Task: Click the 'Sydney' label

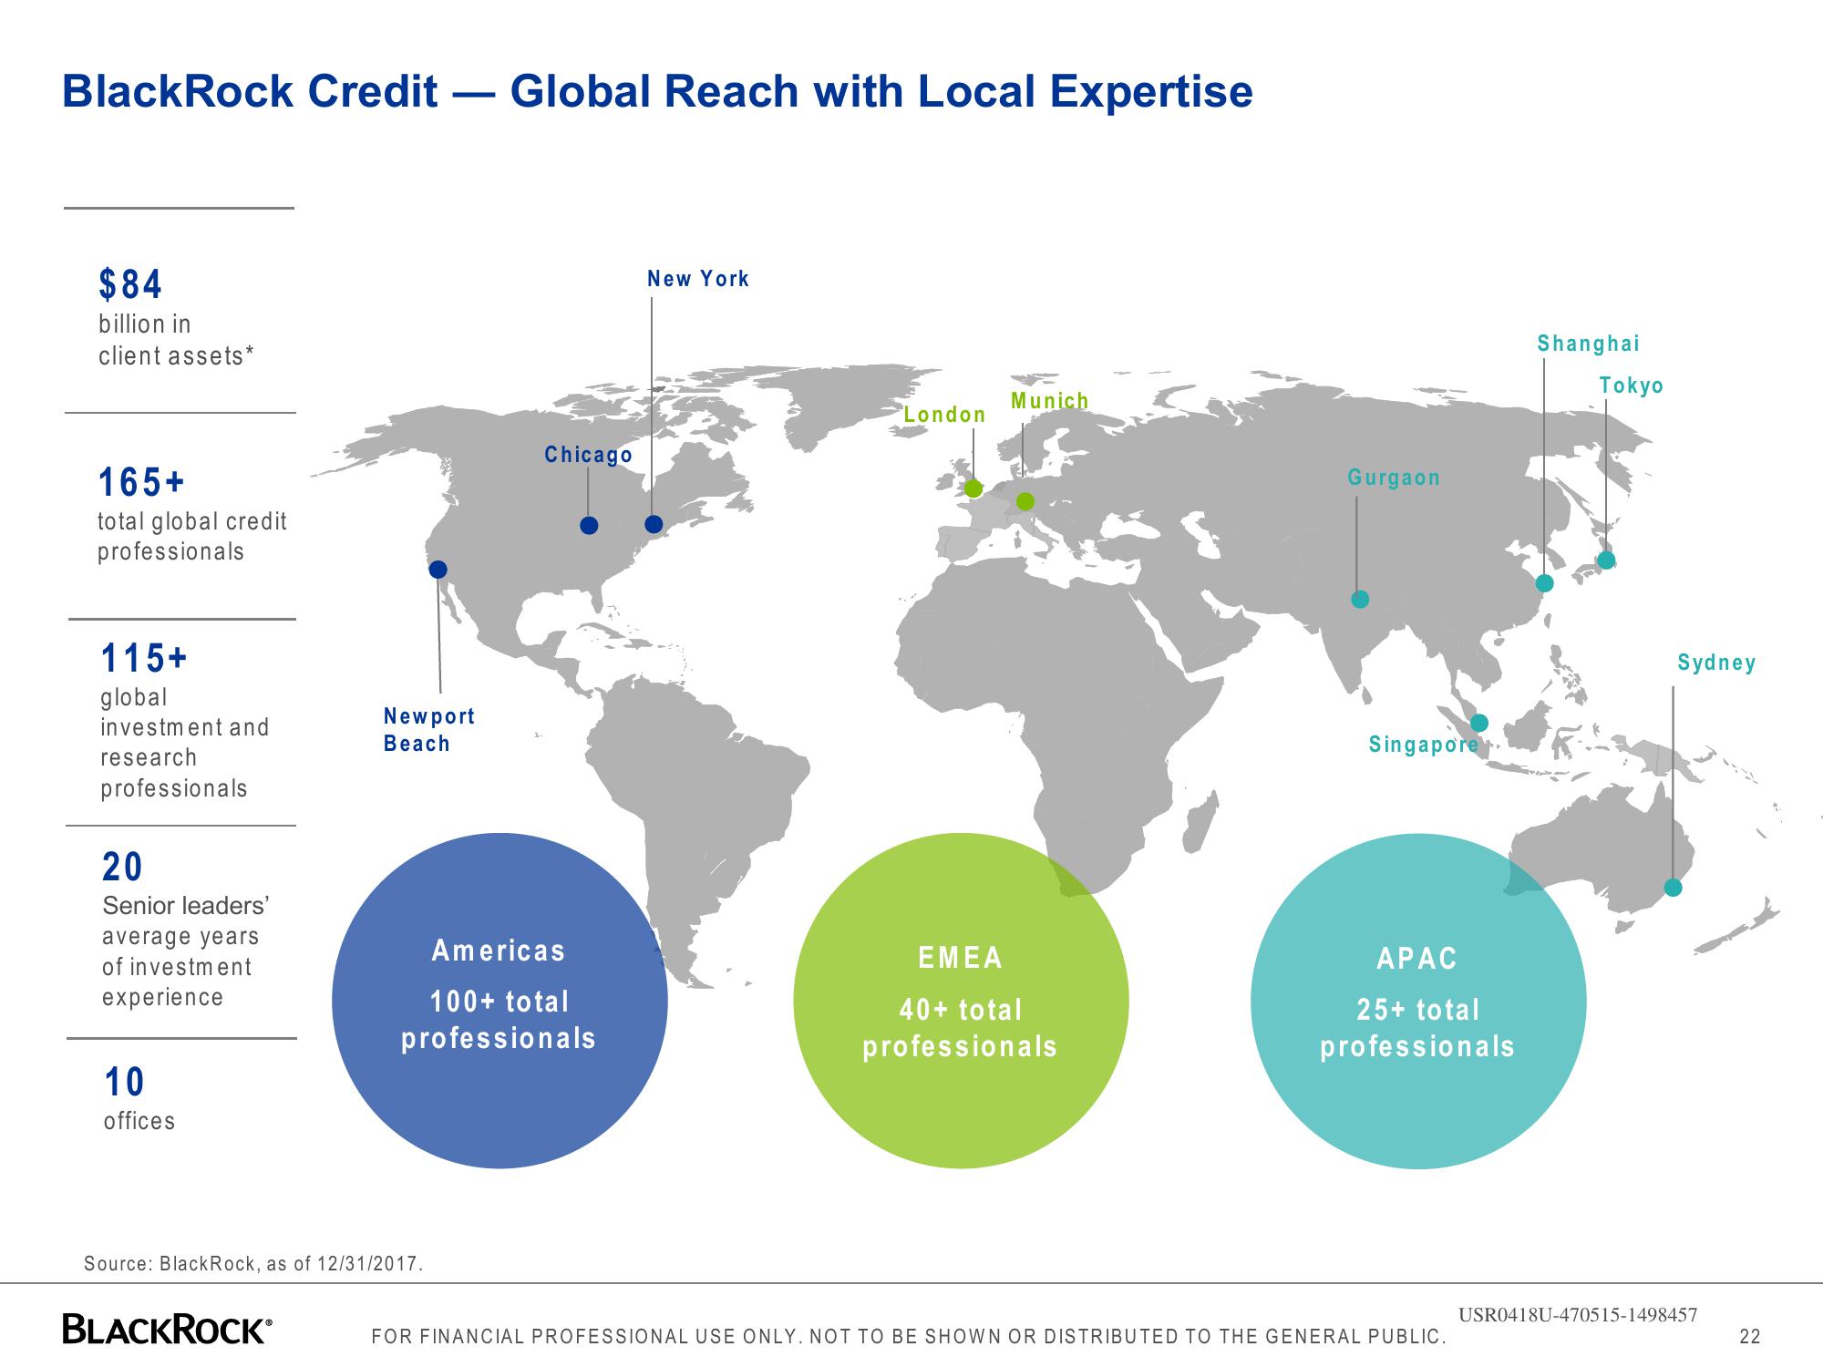Action: pyautogui.click(x=1716, y=663)
